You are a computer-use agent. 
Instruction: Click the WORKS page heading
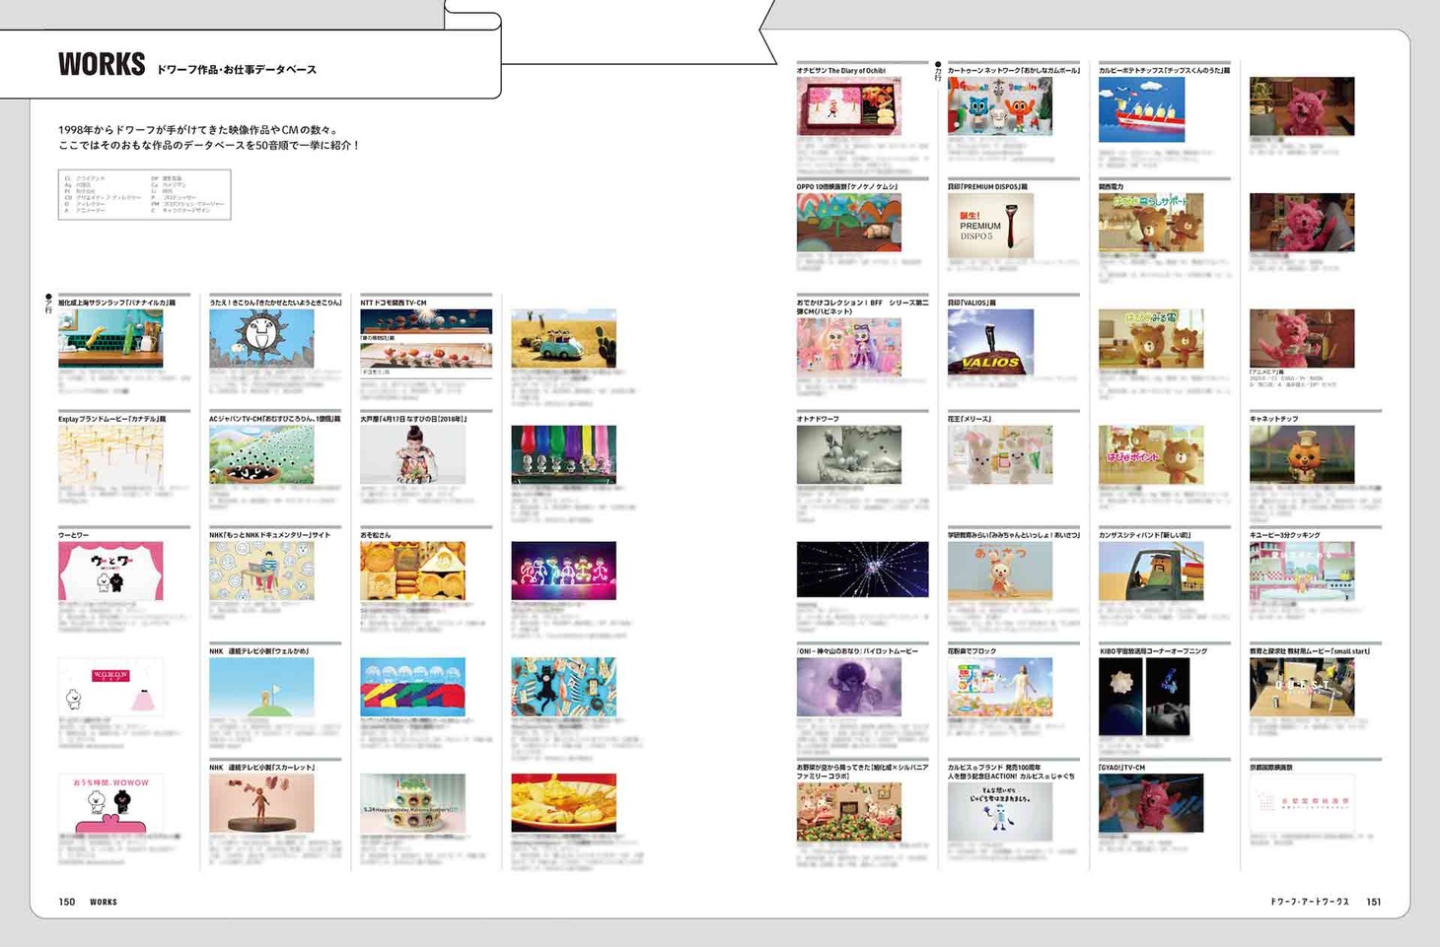[x=102, y=65]
